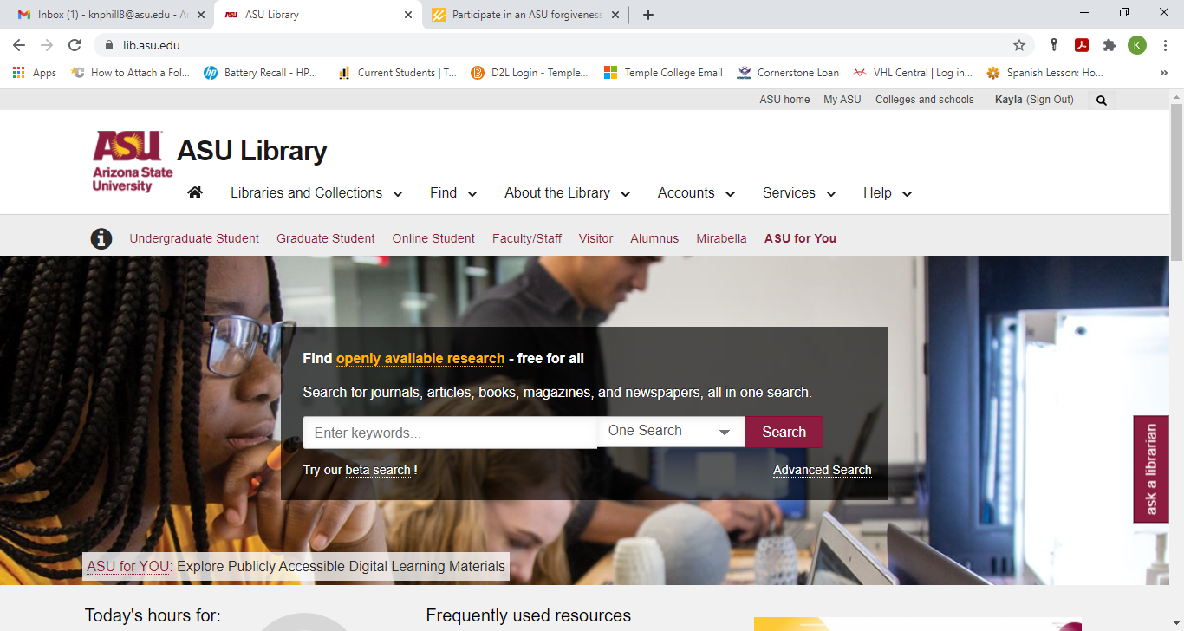Image resolution: width=1184 pixels, height=631 pixels.
Task: Click the magnifier search icon in top bar
Action: [x=1101, y=101]
